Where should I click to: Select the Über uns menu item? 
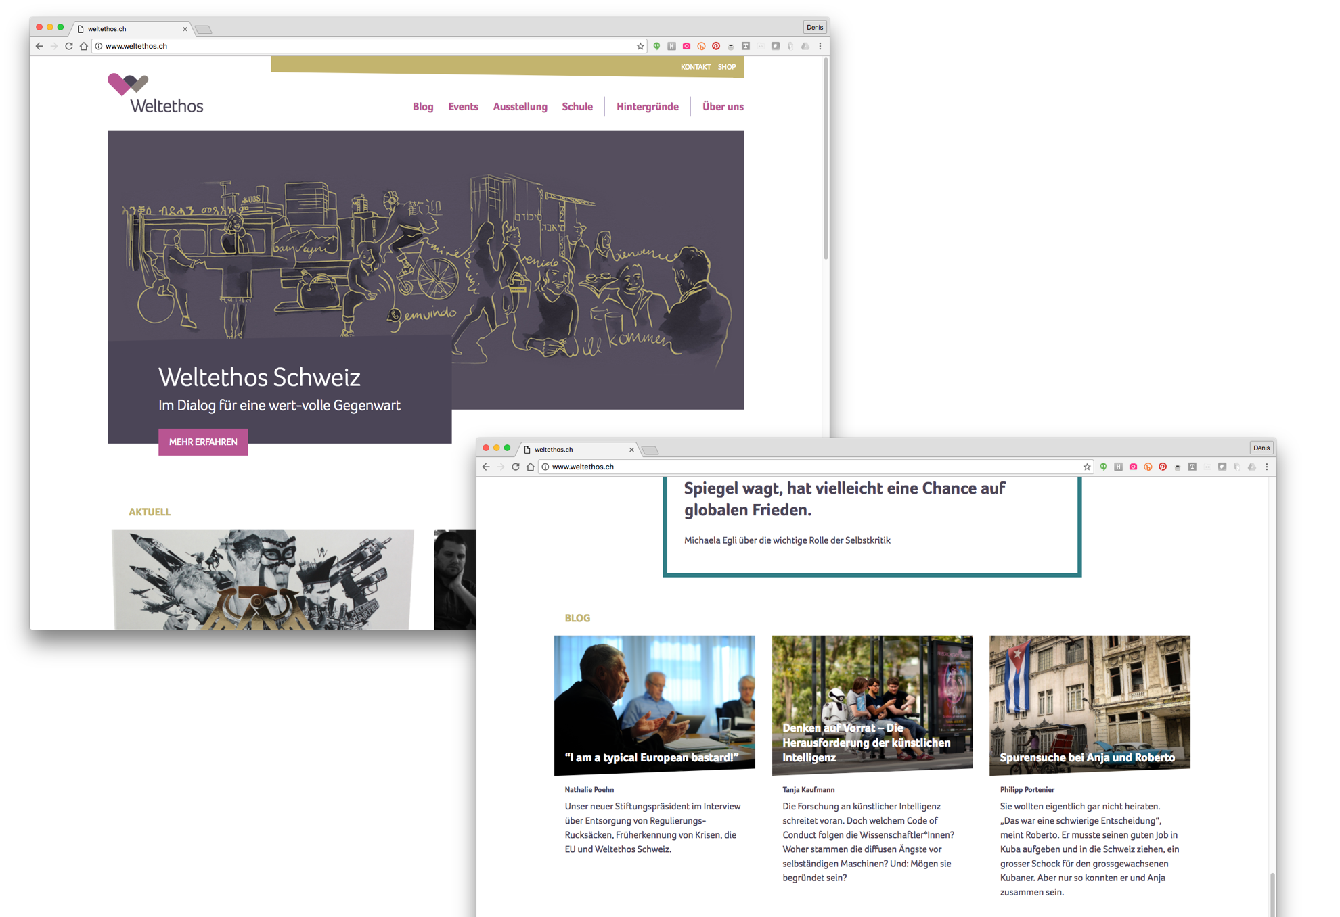pyautogui.click(x=723, y=106)
